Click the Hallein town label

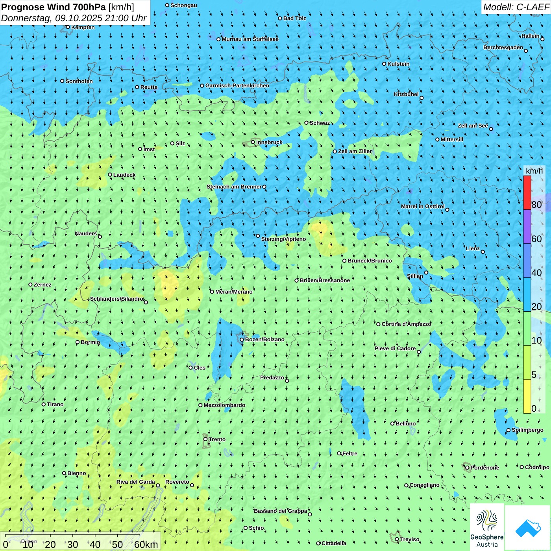[x=531, y=36]
